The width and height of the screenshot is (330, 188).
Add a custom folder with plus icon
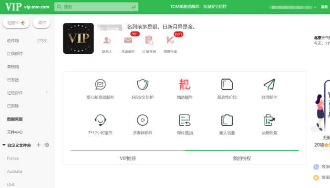click(38, 145)
